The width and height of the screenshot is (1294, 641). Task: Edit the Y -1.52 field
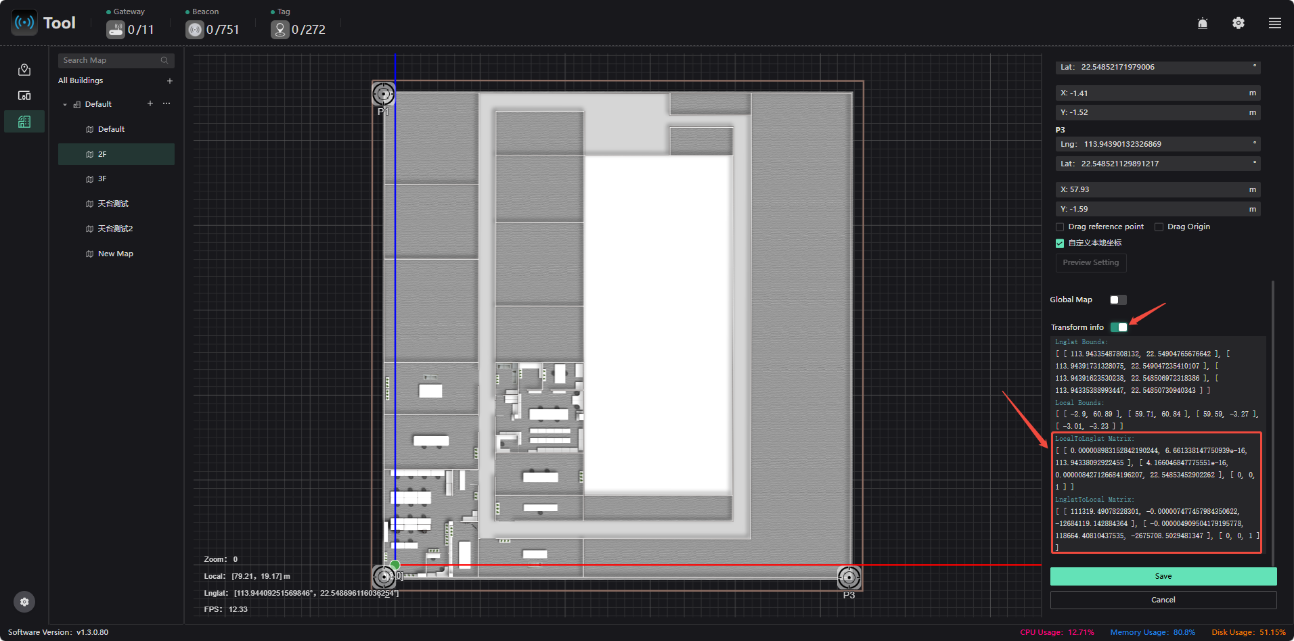pyautogui.click(x=1158, y=112)
